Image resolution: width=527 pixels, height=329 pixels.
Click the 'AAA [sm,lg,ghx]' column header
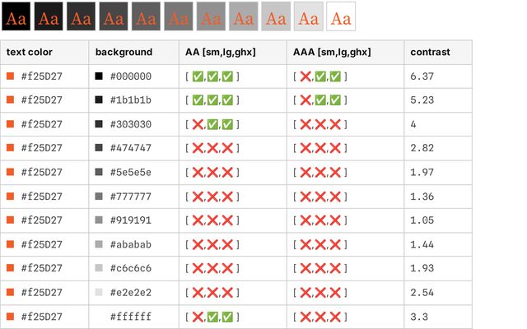point(330,53)
